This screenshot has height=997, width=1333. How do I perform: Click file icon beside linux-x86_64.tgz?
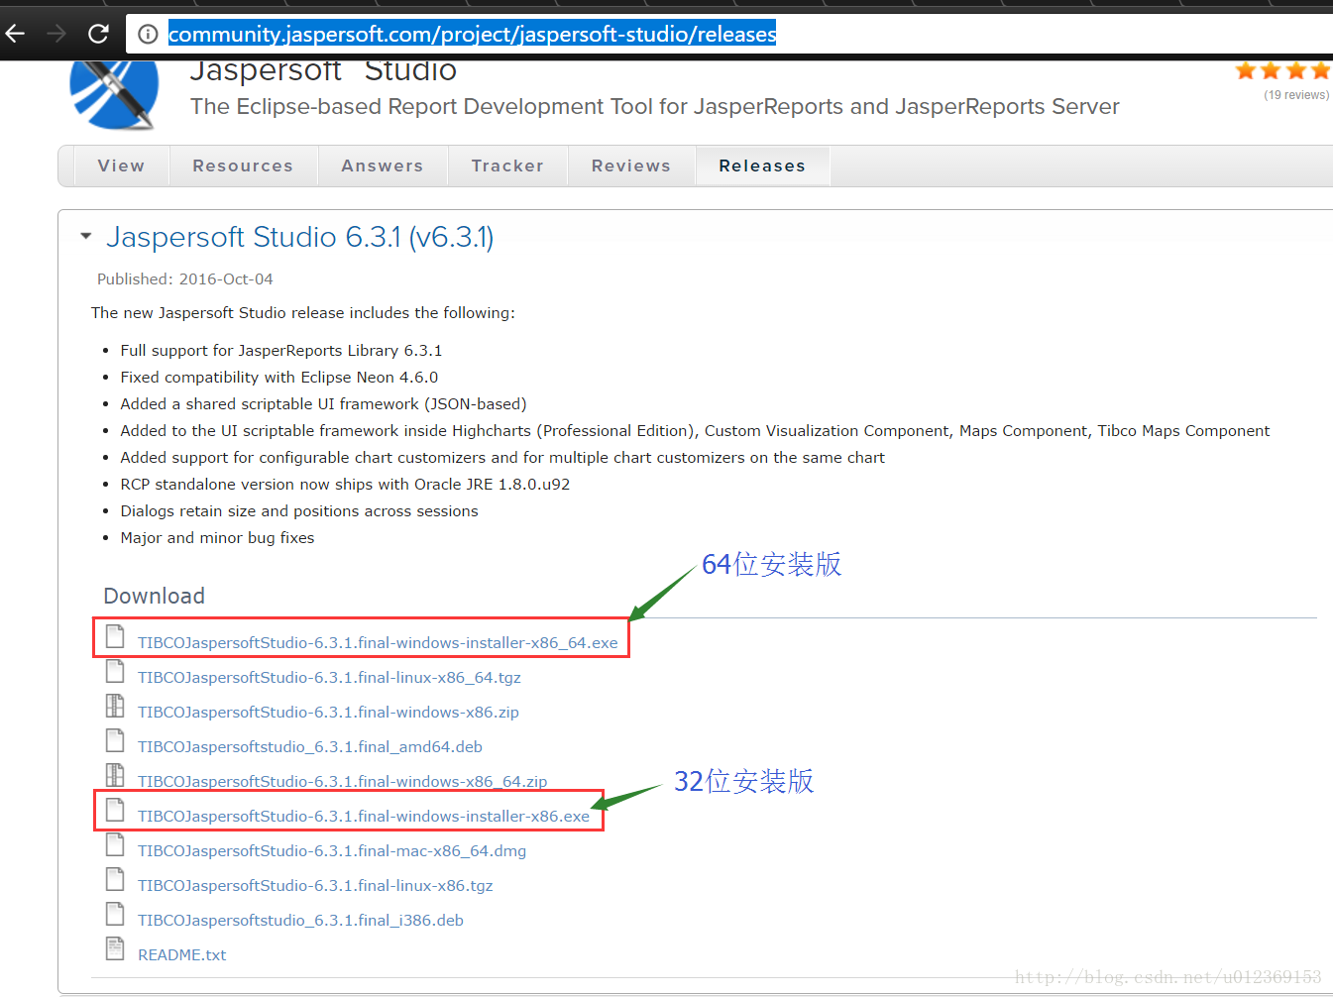pyautogui.click(x=115, y=671)
